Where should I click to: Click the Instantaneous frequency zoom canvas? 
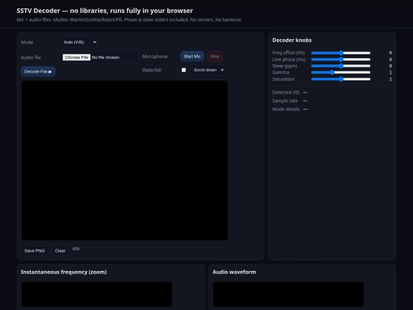pos(96,294)
